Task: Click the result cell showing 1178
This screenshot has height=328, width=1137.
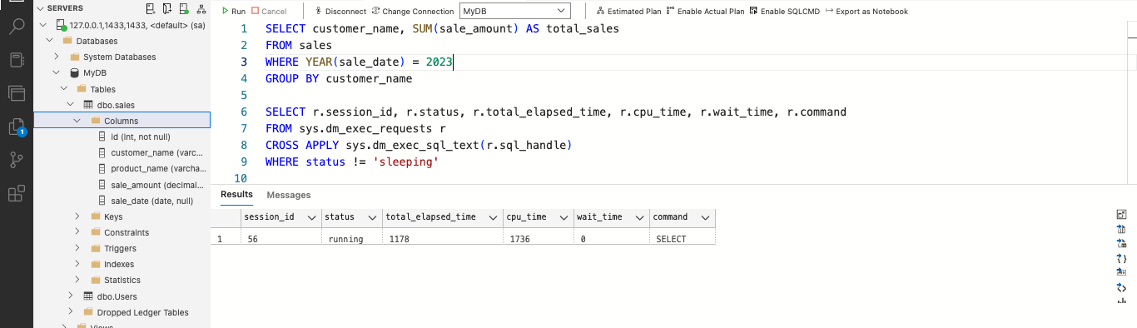Action: (x=442, y=239)
